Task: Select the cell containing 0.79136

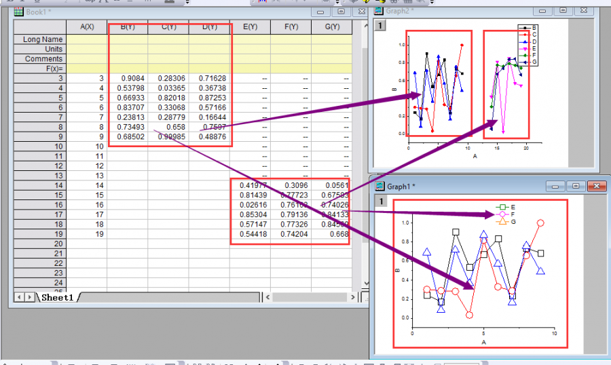Action: coord(291,214)
